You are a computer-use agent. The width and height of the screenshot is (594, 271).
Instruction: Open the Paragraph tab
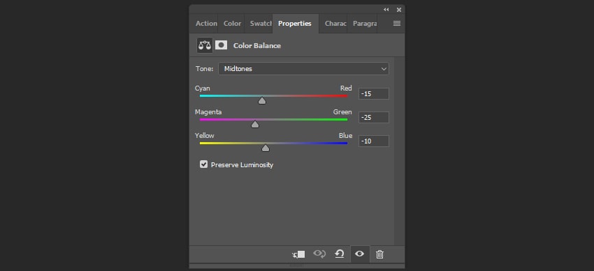click(x=364, y=24)
